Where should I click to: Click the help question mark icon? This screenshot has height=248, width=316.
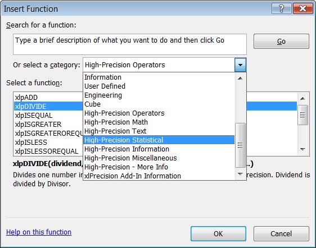pyautogui.click(x=282, y=8)
